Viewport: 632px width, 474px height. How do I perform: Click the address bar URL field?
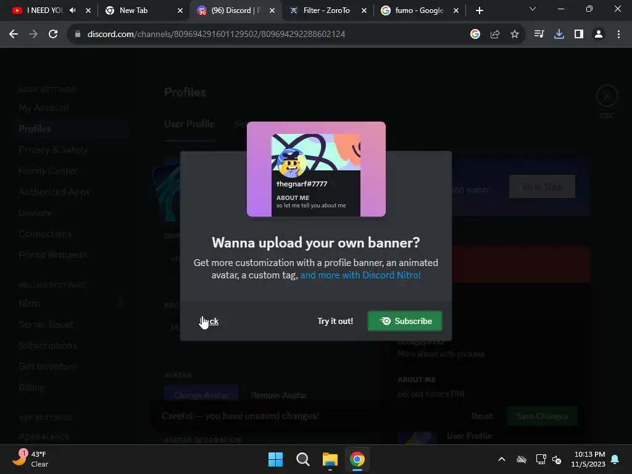point(216,35)
